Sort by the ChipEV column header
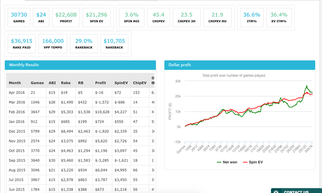Screen dimensions: 322x193 [x=140, y=80]
